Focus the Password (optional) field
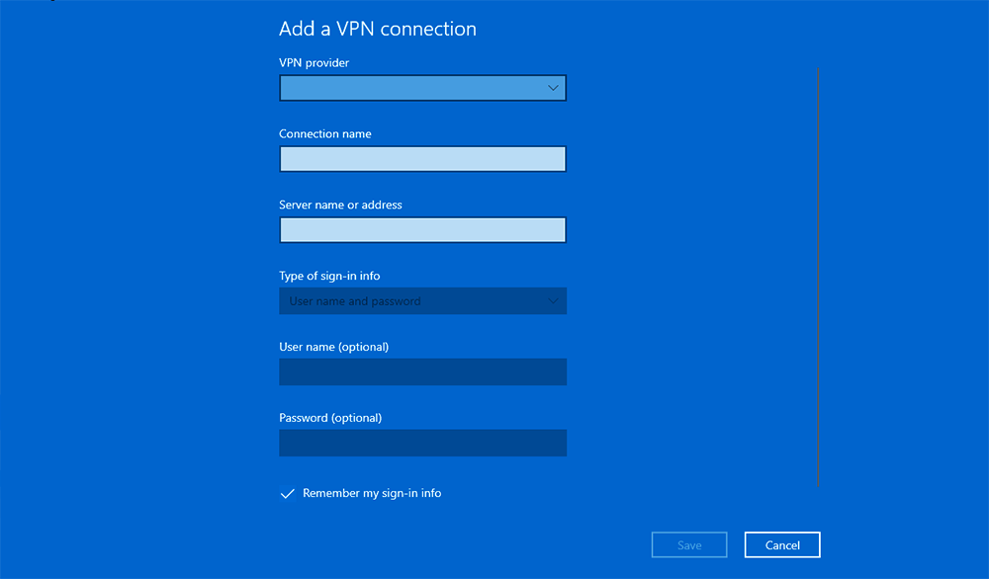 tap(422, 443)
